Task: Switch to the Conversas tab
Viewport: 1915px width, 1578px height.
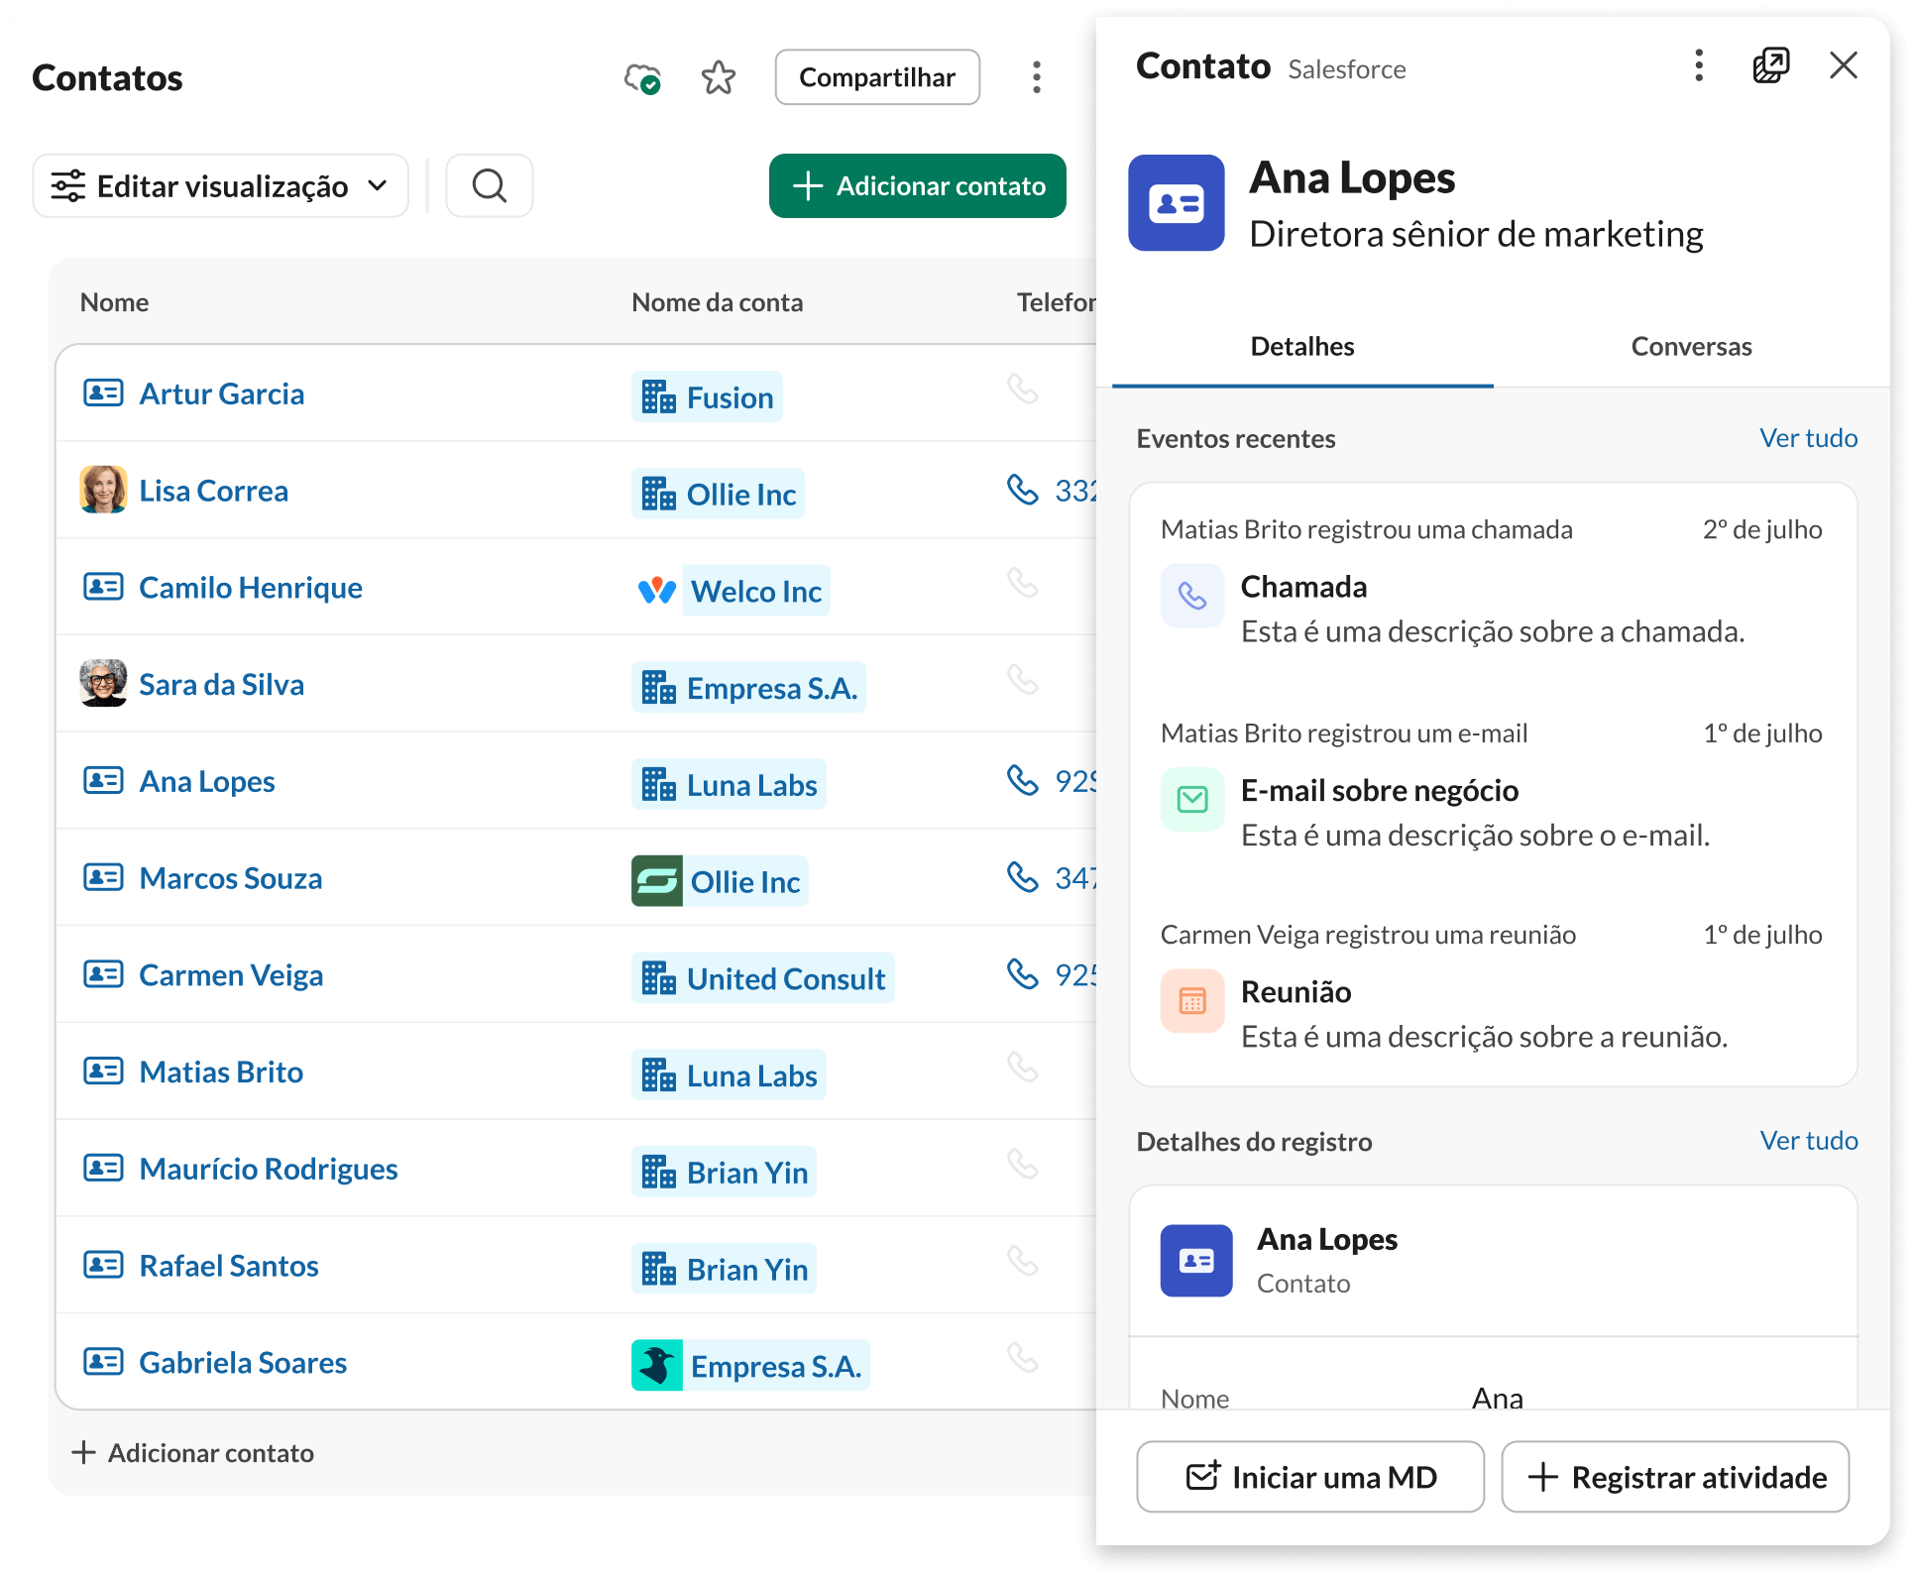Action: pos(1691,347)
